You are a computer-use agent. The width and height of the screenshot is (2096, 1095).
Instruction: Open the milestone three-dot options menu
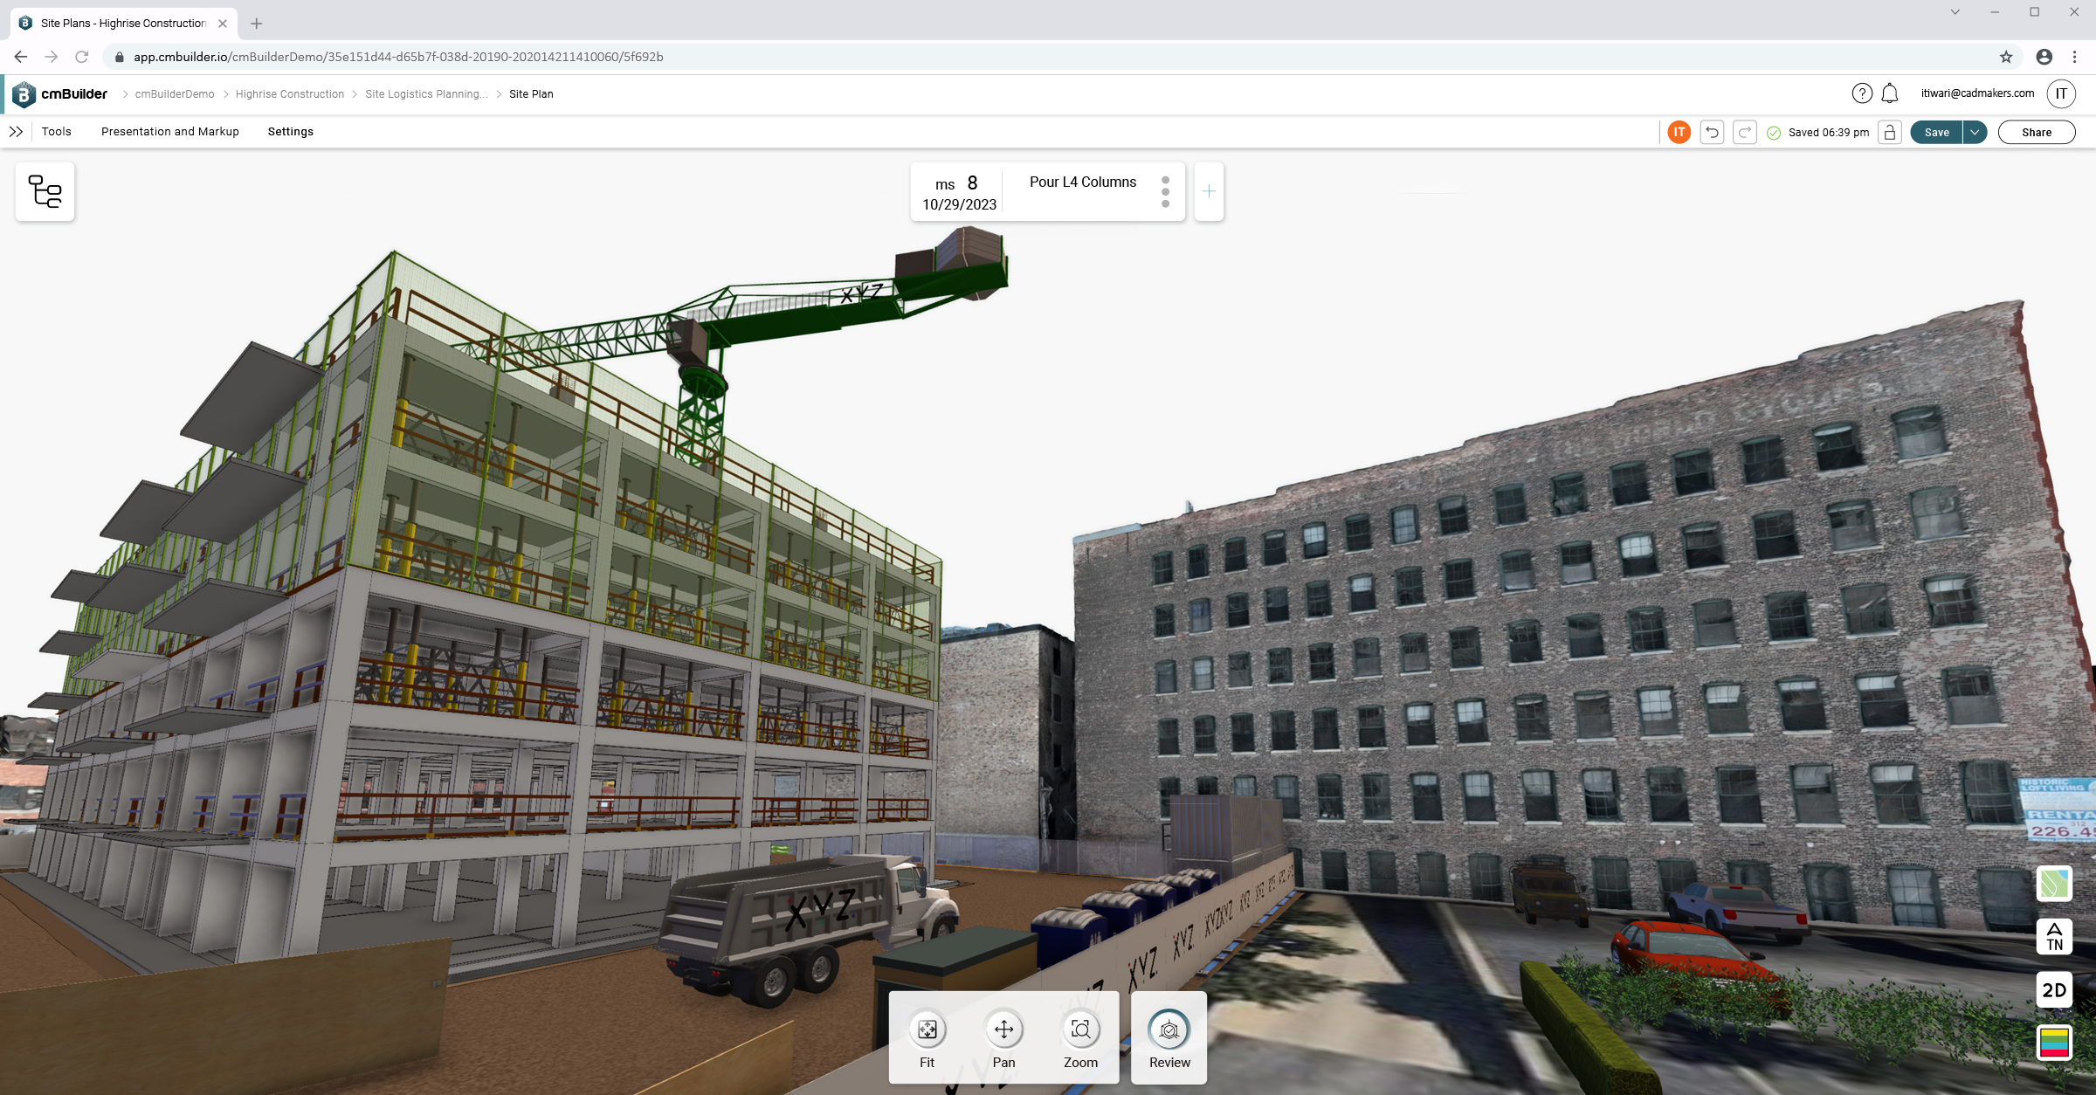click(1165, 192)
